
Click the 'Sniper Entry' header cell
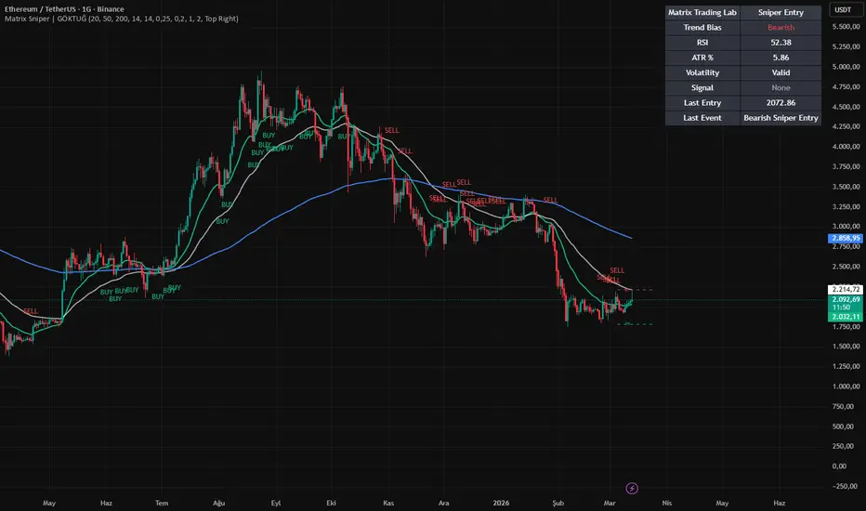point(781,12)
